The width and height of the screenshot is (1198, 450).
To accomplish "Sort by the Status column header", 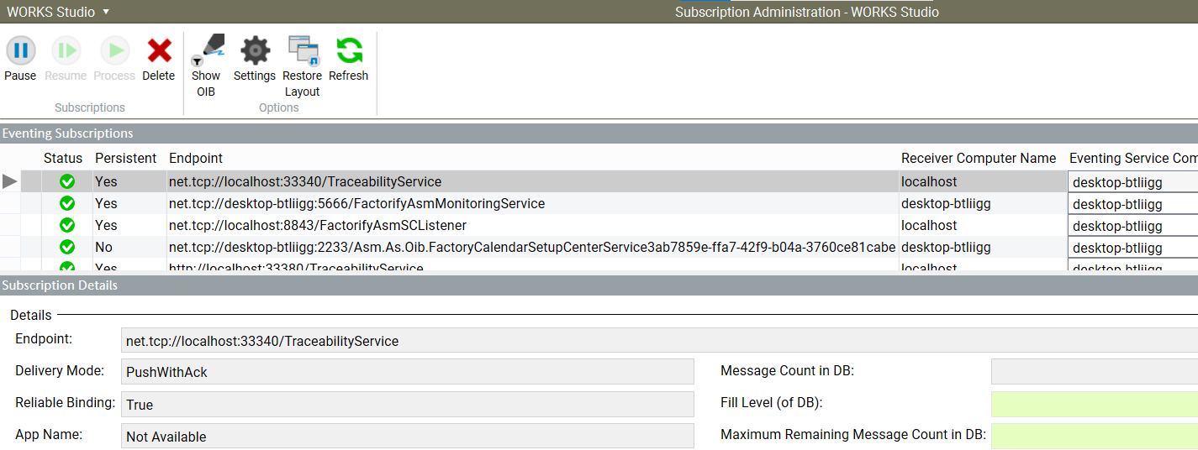I will (x=63, y=158).
